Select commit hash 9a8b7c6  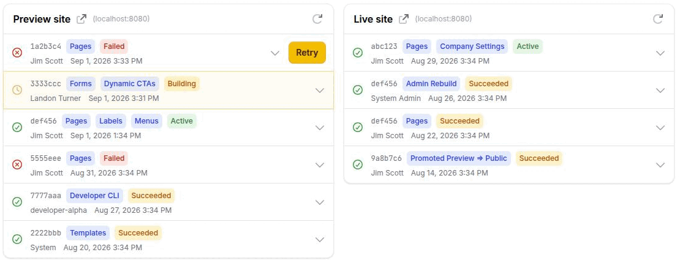coord(387,158)
